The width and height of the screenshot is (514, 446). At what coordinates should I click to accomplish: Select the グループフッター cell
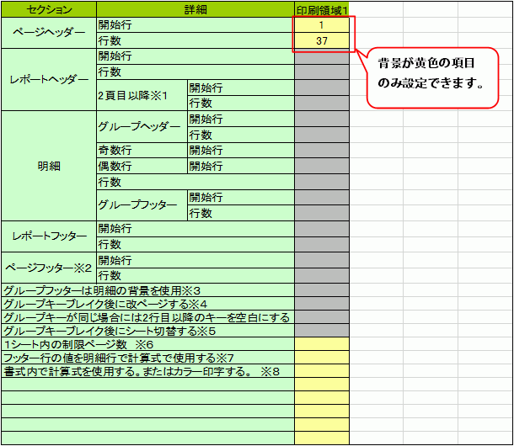[142, 205]
